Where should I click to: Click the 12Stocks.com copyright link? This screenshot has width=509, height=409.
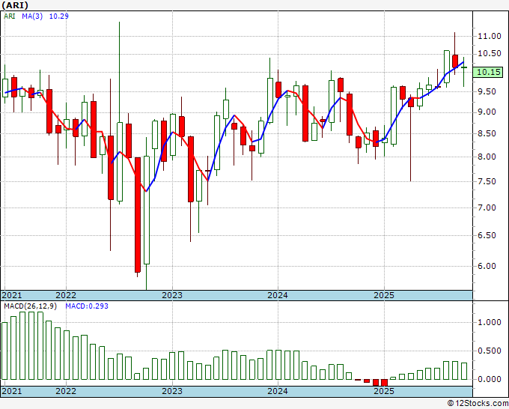pos(478,404)
